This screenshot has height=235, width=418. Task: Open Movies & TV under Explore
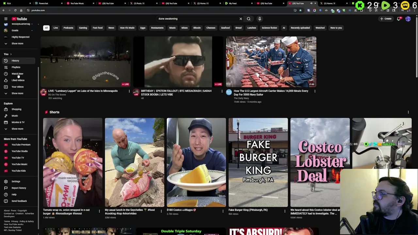click(19, 122)
